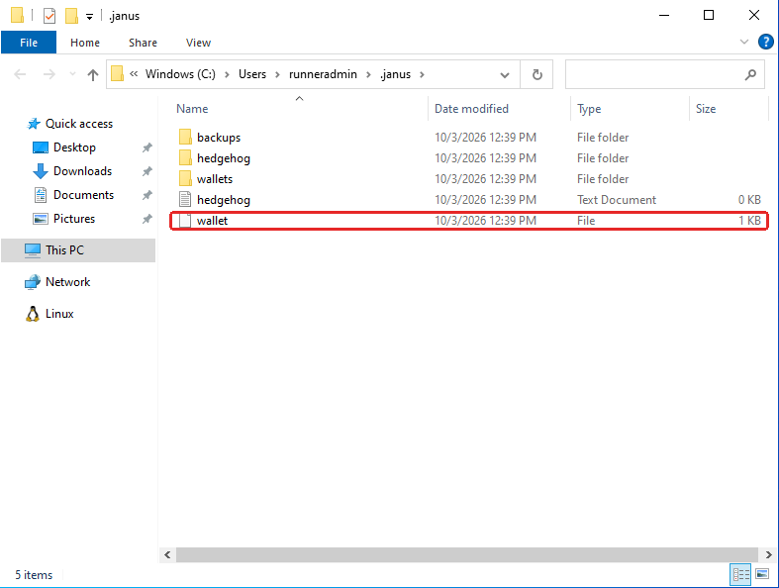Click the hedgehog text document icon
The width and height of the screenshot is (779, 588).
click(185, 200)
